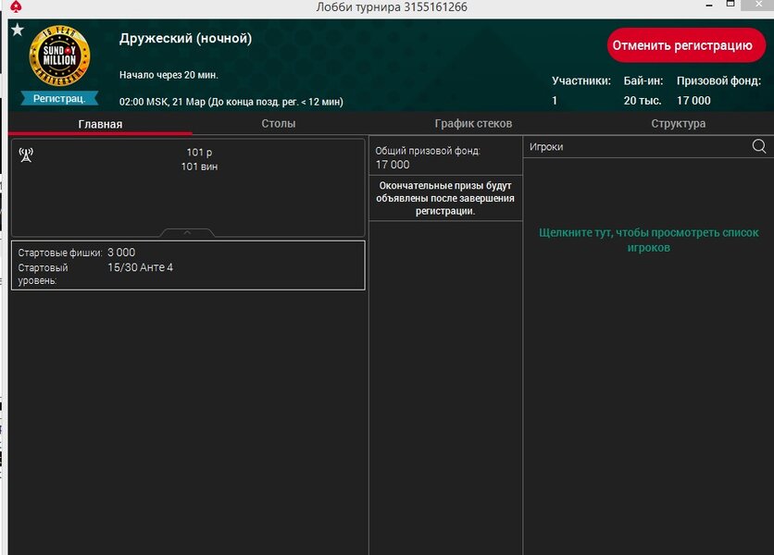Focus the Игроки search field
Screen dimensions: 774x555
634,147
